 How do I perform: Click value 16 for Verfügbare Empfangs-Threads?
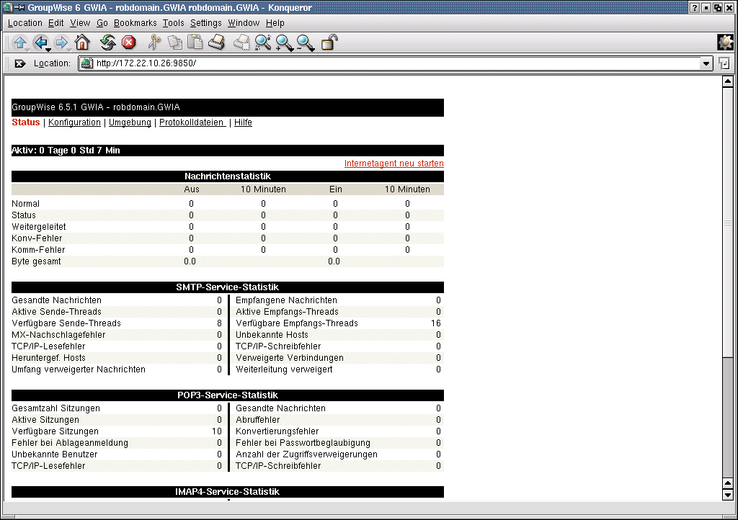pos(436,323)
